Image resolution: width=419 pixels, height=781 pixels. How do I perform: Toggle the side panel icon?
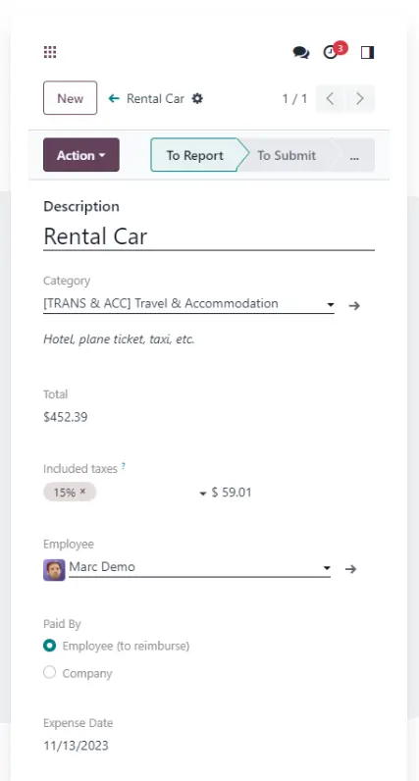[367, 52]
